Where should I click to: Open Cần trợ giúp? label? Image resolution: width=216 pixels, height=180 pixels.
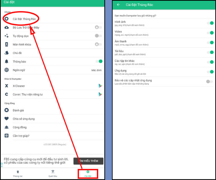(21, 136)
